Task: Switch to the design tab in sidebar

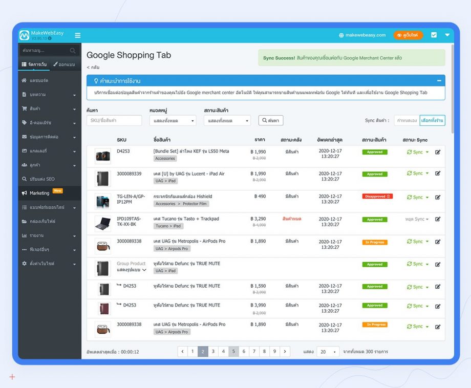Action: (x=65, y=64)
